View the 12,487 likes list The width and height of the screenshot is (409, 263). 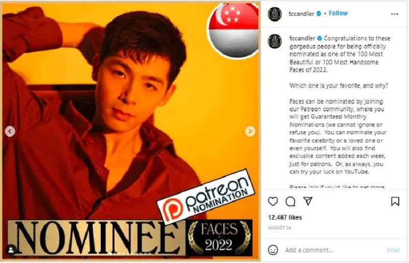[x=285, y=218]
